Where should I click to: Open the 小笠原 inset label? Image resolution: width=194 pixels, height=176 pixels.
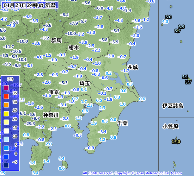tap(171, 126)
